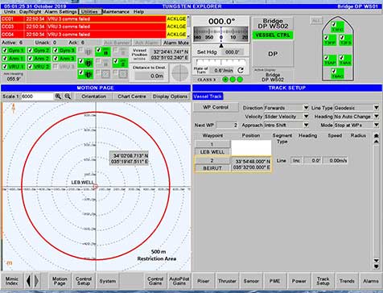
Task: Click the Orientation button
Action: coord(93,97)
